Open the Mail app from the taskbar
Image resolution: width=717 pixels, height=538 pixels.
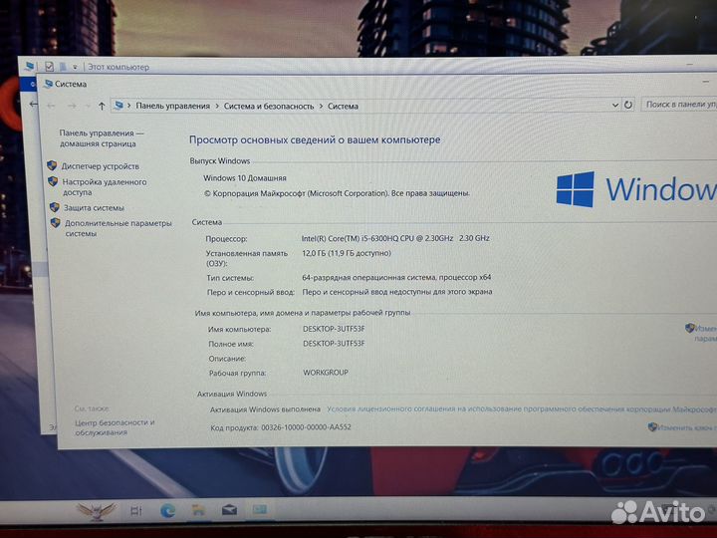click(230, 510)
